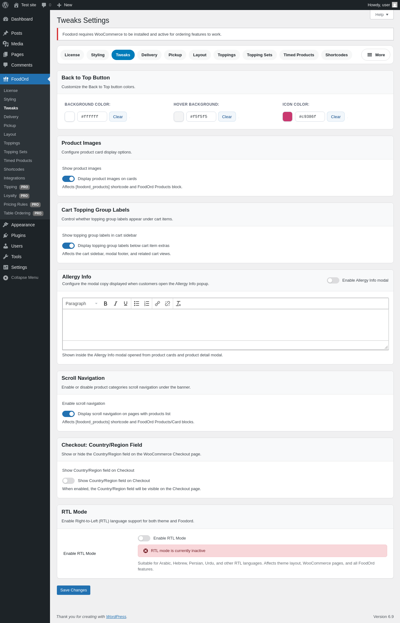This screenshot has width=400, height=623.
Task: Insert a bulleted list in editor
Action: point(137,304)
